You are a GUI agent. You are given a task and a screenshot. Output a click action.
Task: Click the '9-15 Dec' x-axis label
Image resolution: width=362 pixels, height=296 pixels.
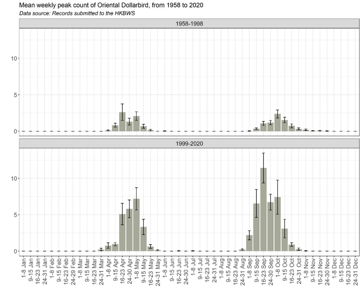(x=341, y=269)
